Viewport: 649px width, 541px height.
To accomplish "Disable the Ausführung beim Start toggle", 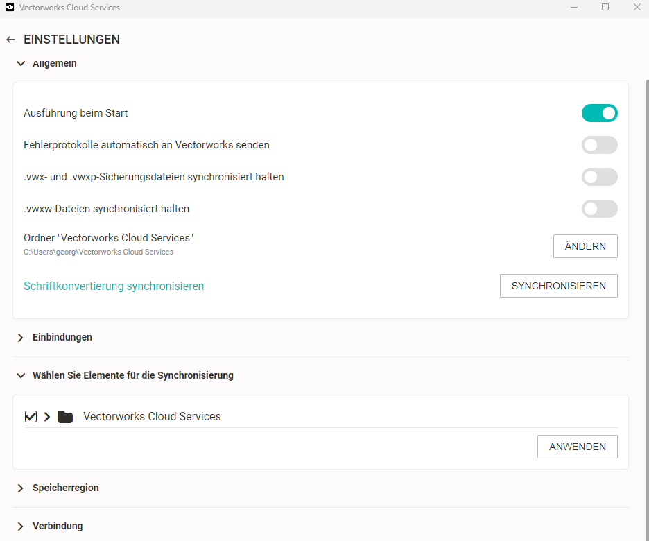I will 599,113.
